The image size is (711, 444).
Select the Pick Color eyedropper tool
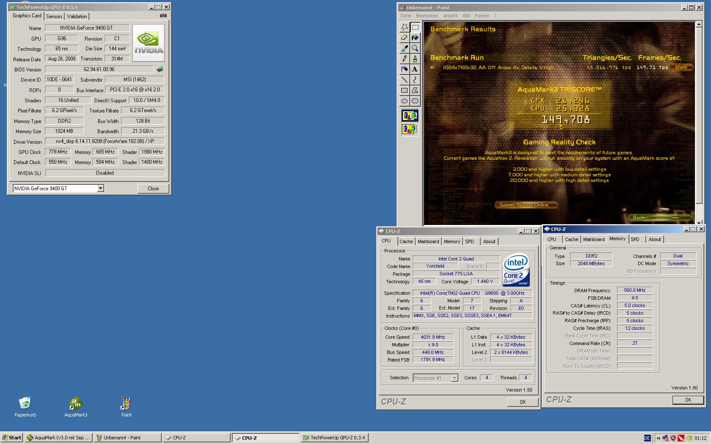tap(405, 48)
